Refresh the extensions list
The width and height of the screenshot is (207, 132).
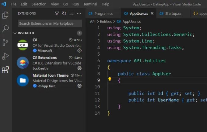pyautogui.click(x=64, y=13)
